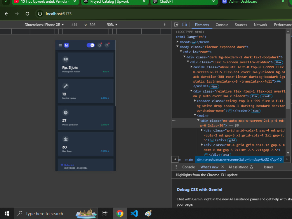
Task: Open the hamburger menu in the dashboard header
Action: tap(60, 45)
